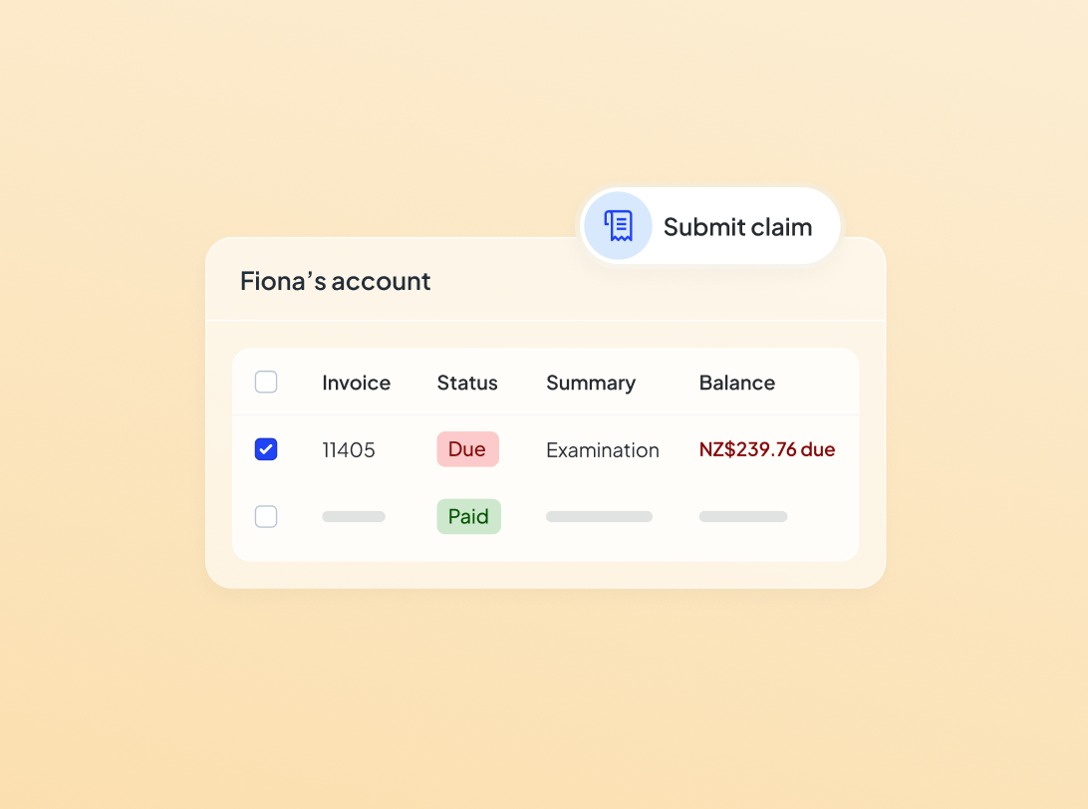Click placeholder summary bar in Paid row

[599, 517]
